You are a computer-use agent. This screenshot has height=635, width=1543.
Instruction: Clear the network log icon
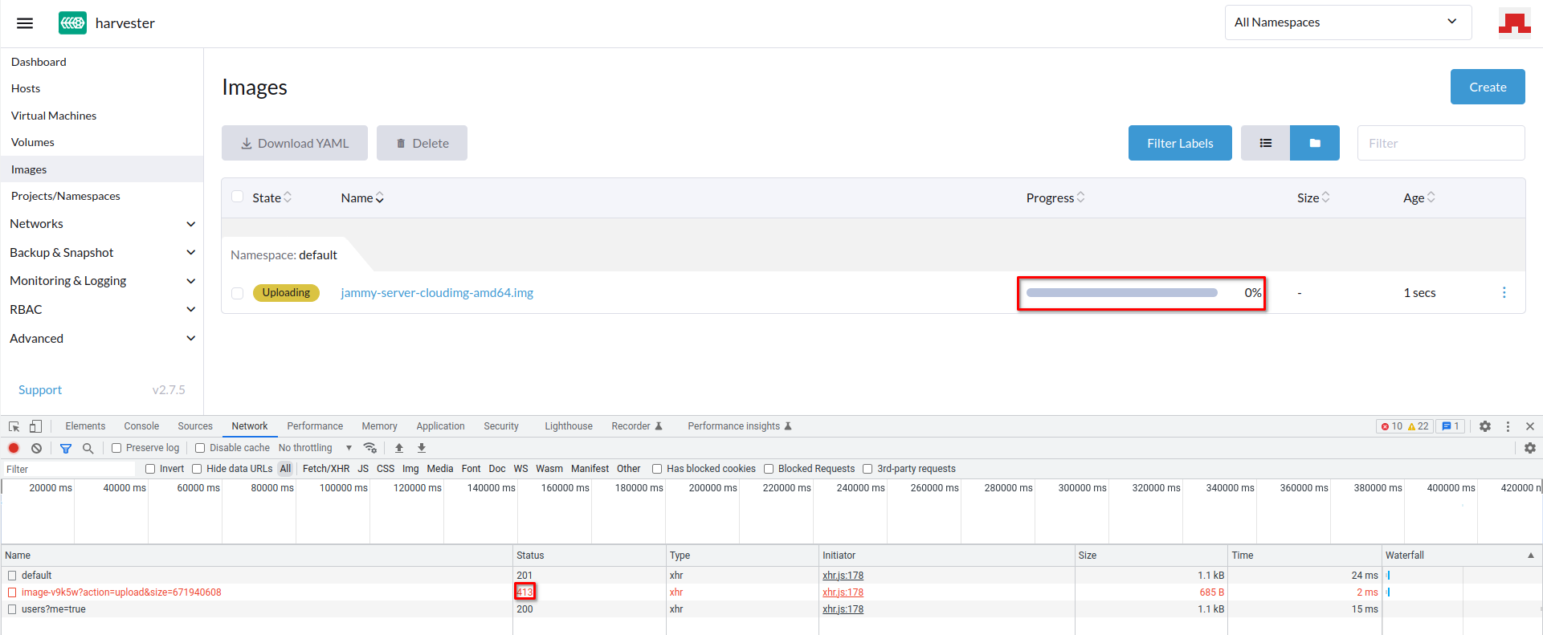(36, 448)
